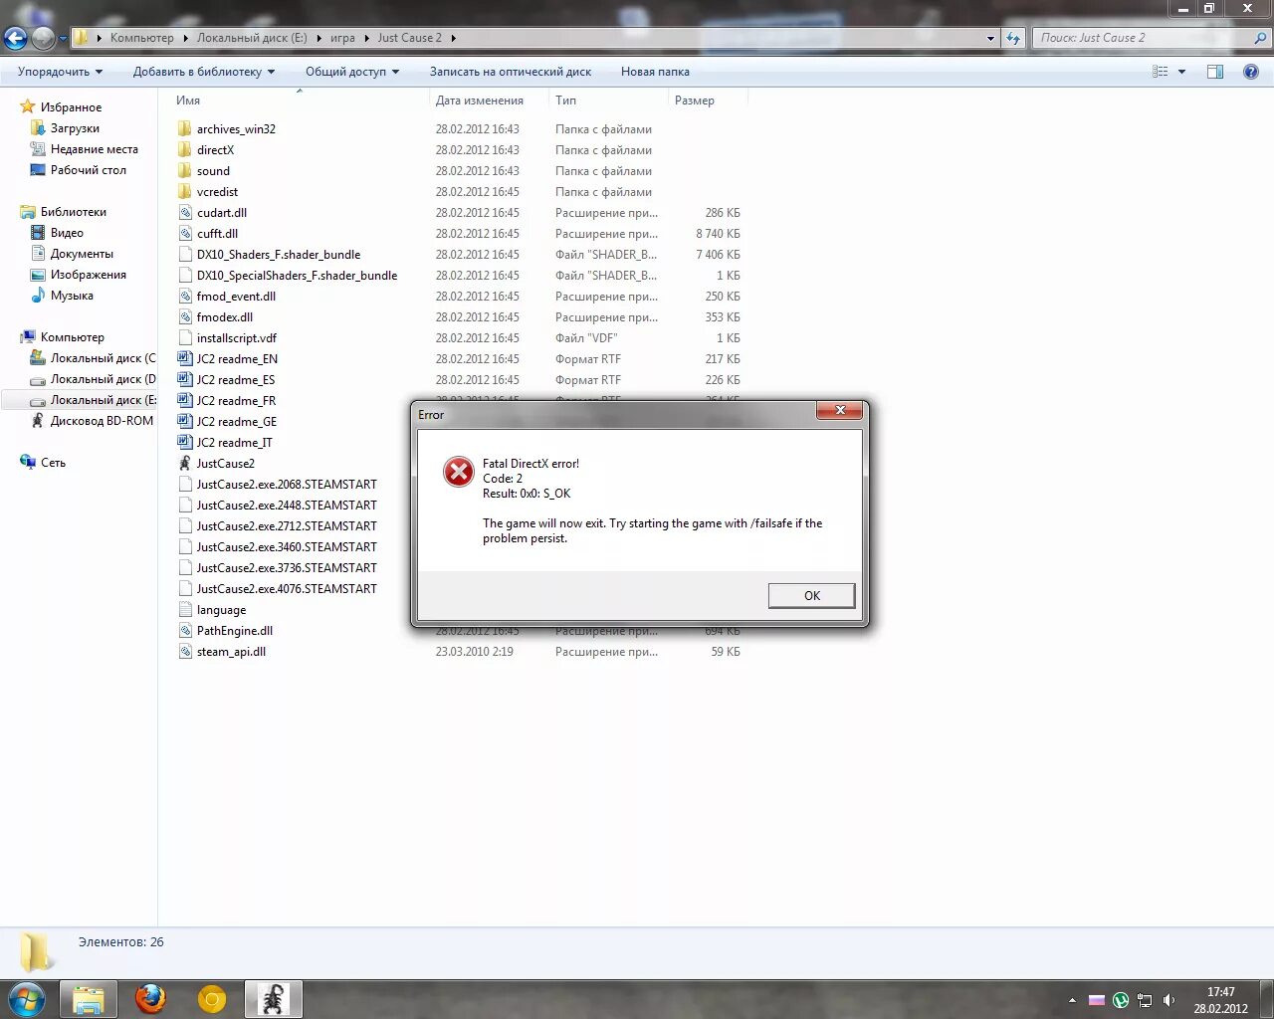Select the 'directX' folder icon
The image size is (1274, 1019).
pyautogui.click(x=185, y=150)
